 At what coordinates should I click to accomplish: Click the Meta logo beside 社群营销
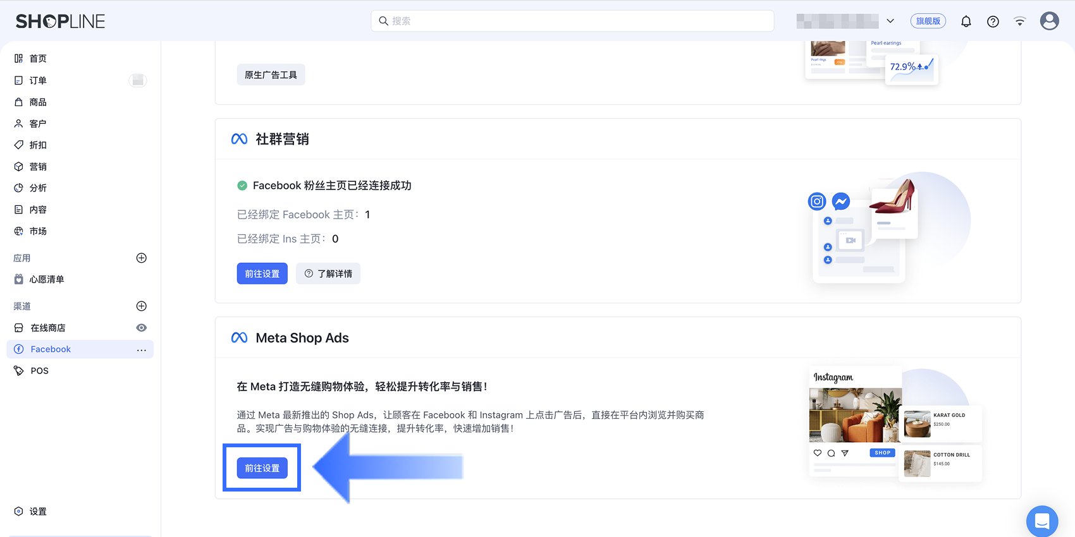point(239,139)
